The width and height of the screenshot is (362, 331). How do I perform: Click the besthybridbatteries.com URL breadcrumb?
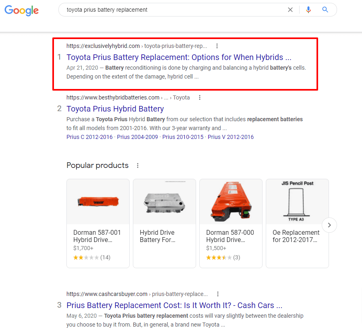coord(128,97)
